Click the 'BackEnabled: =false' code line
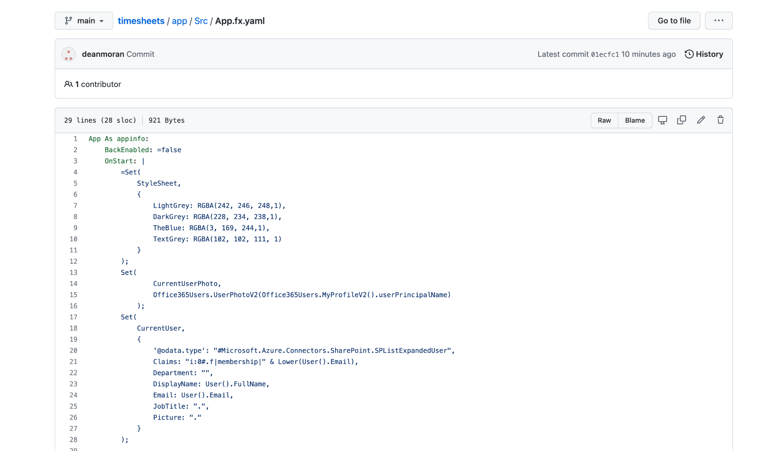 click(143, 150)
